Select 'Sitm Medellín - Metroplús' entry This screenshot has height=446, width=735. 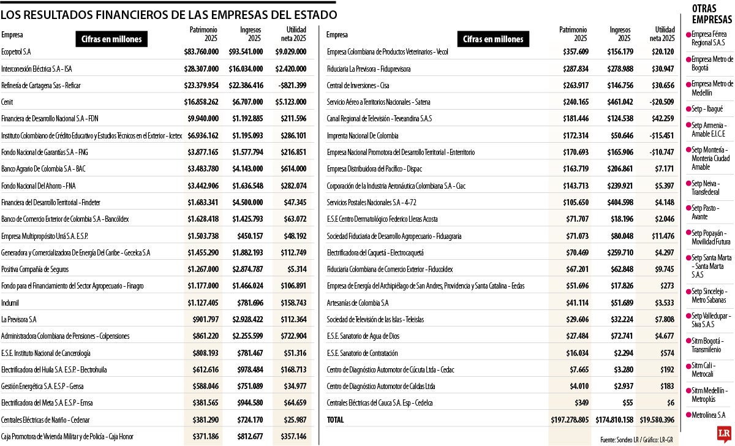[x=709, y=395]
